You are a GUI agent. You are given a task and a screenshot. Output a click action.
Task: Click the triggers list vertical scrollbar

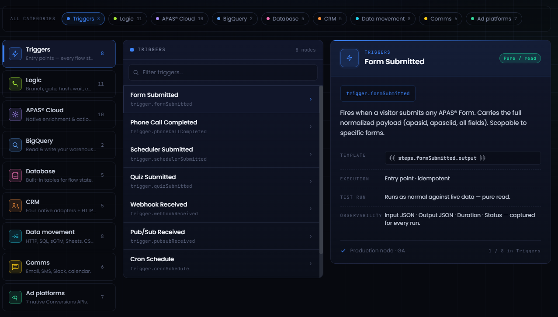point(321,170)
